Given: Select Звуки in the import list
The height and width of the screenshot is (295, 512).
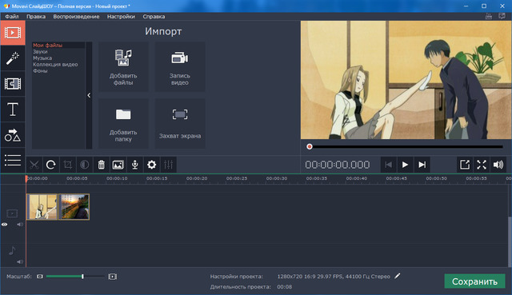Looking at the screenshot, I should pos(40,51).
